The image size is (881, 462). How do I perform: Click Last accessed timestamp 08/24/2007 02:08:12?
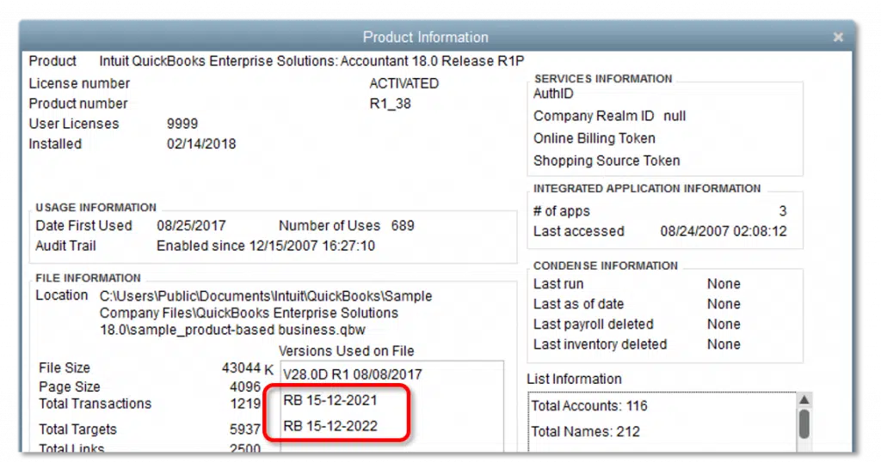(x=723, y=232)
